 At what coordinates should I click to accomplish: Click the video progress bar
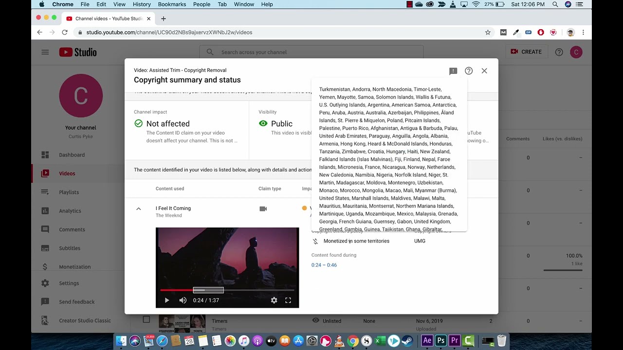227,290
